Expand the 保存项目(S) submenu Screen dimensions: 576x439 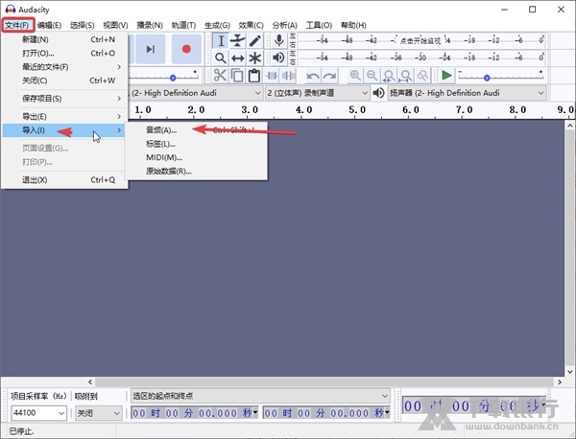[x=64, y=99]
